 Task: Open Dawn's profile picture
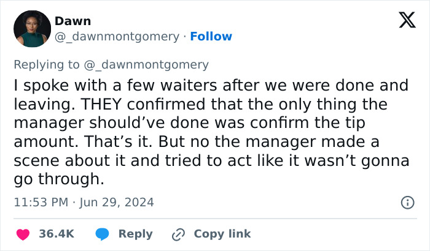click(32, 29)
